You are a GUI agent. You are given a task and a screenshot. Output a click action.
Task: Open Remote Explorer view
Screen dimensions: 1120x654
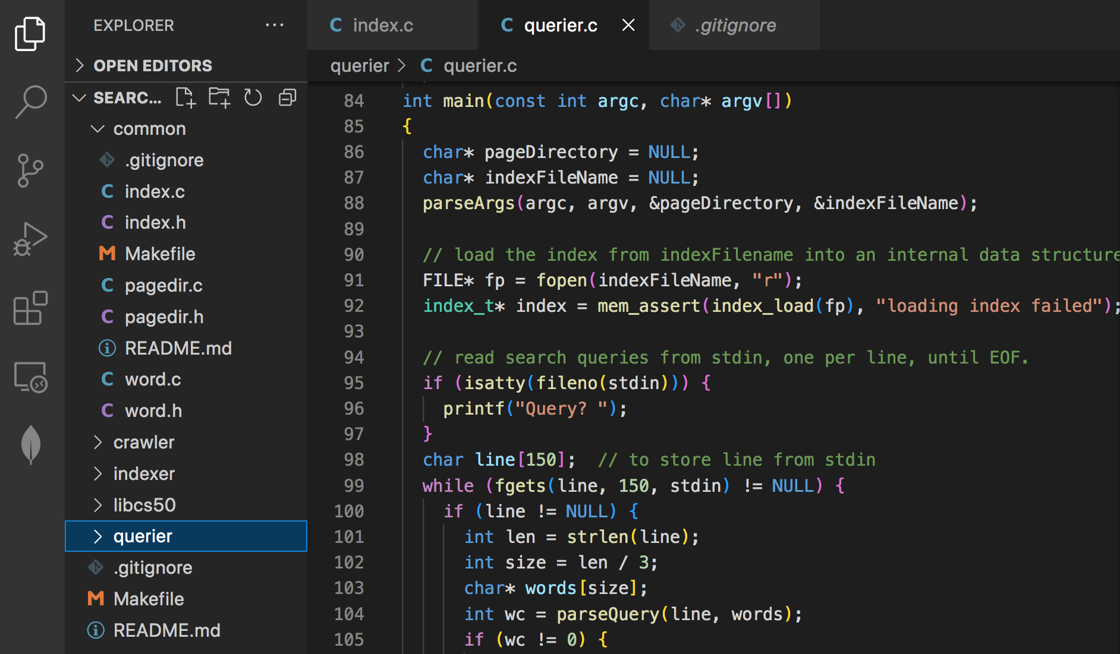[x=30, y=377]
